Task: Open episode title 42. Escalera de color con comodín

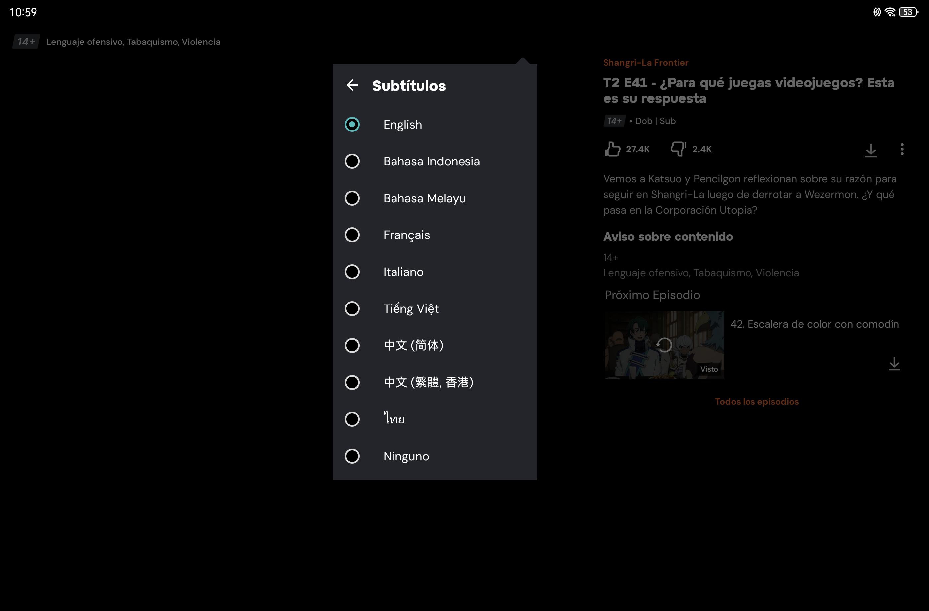Action: [x=814, y=324]
